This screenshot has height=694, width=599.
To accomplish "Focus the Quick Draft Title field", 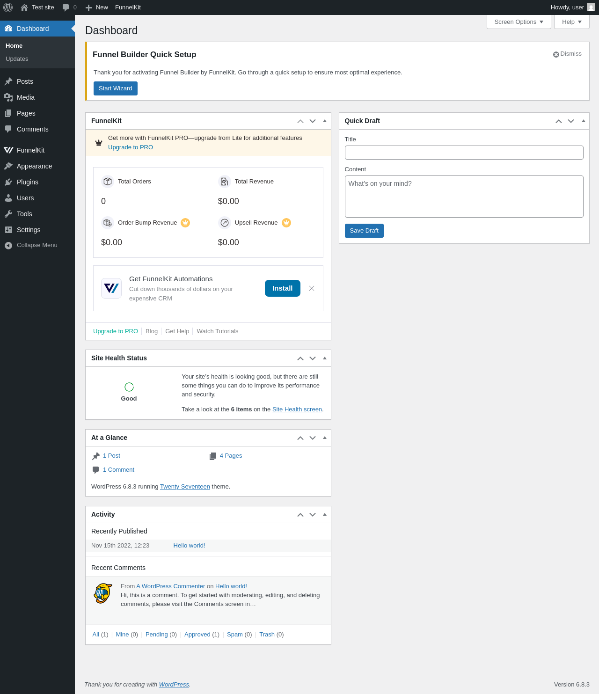I will click(464, 153).
